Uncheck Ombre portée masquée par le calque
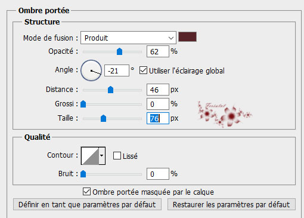304x218 pixels. click(86, 192)
